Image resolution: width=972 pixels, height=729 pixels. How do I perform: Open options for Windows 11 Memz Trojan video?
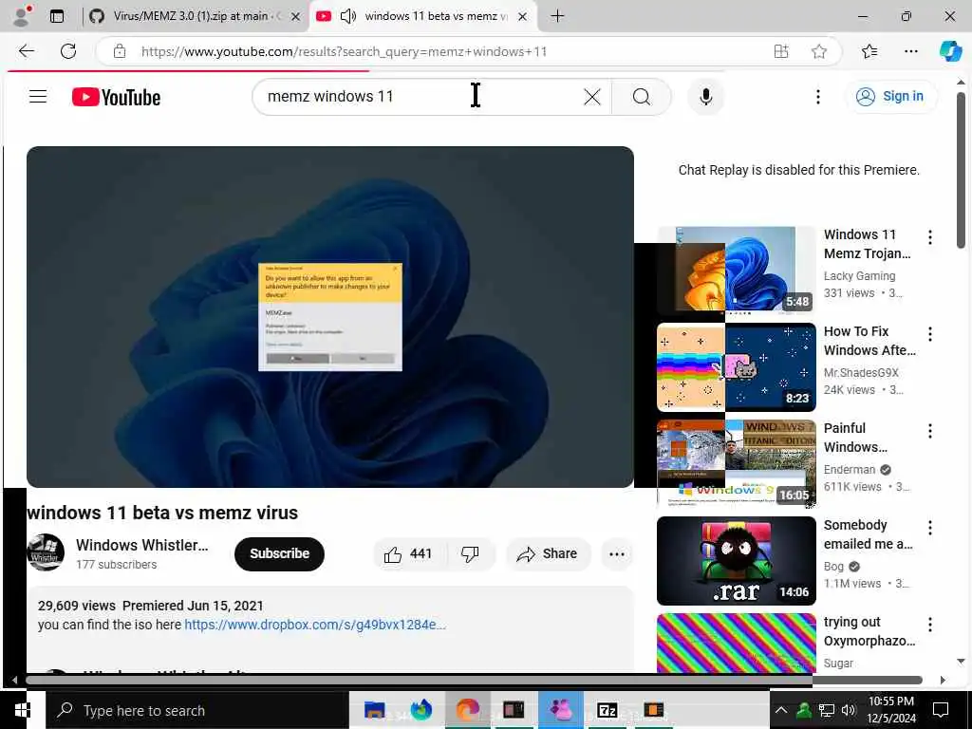coord(930,236)
